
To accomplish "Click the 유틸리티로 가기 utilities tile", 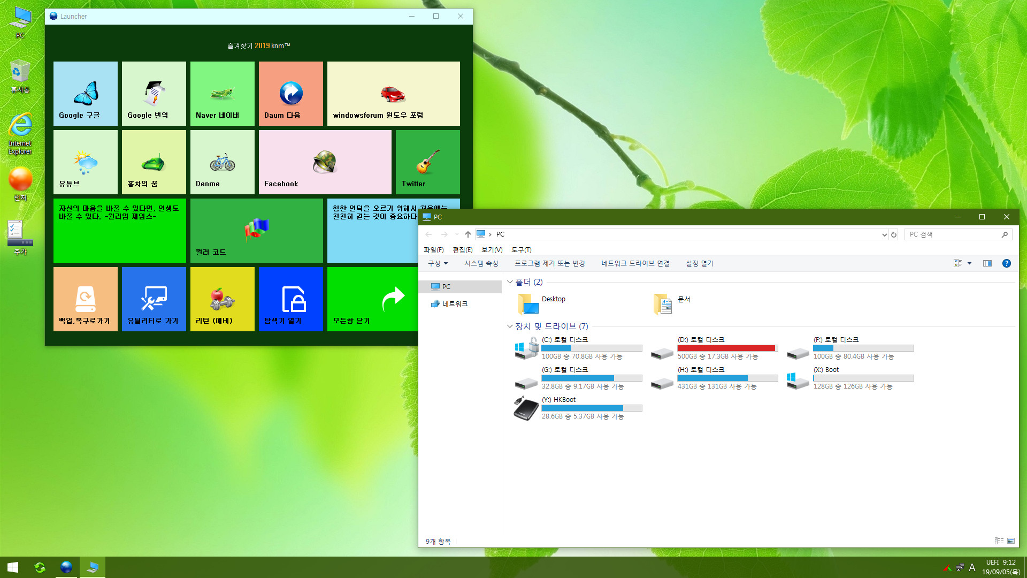I will pos(154,299).
